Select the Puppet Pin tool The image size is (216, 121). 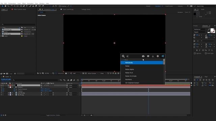pos(43,6)
